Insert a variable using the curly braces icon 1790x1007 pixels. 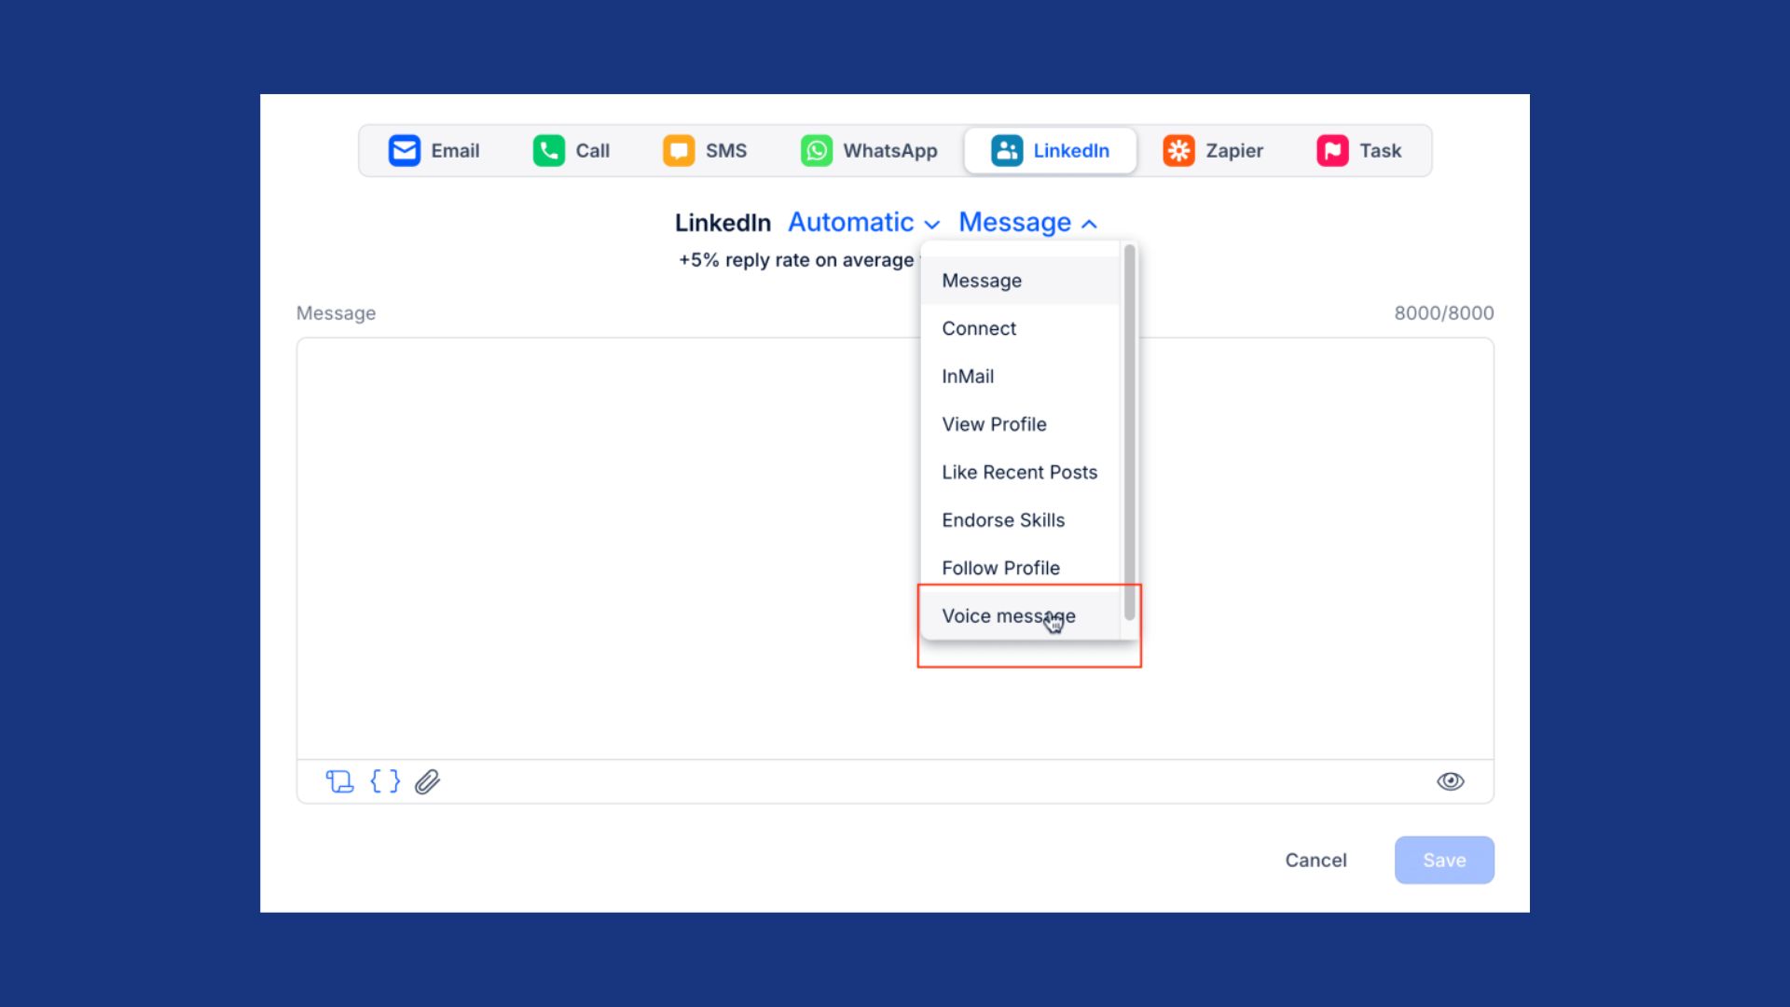[x=384, y=781]
